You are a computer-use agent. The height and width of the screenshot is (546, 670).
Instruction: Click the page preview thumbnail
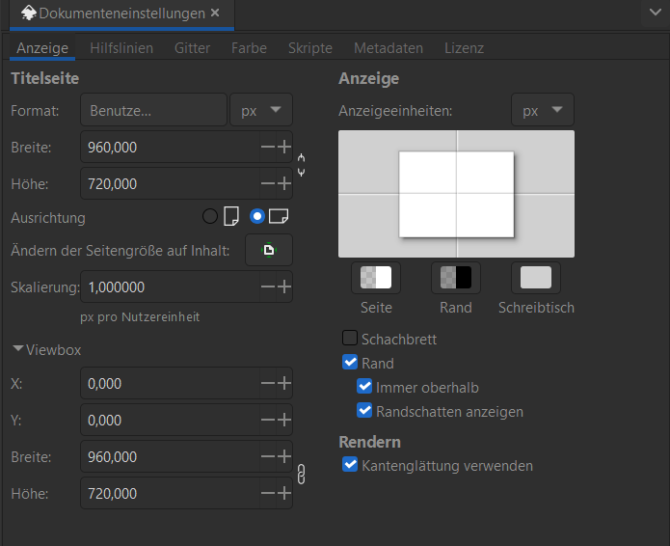pyautogui.click(x=456, y=194)
